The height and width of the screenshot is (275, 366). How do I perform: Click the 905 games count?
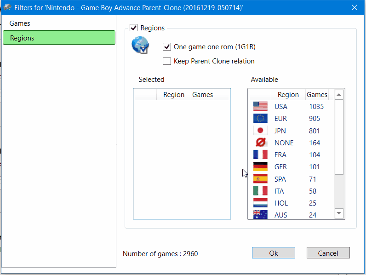[x=315, y=119]
